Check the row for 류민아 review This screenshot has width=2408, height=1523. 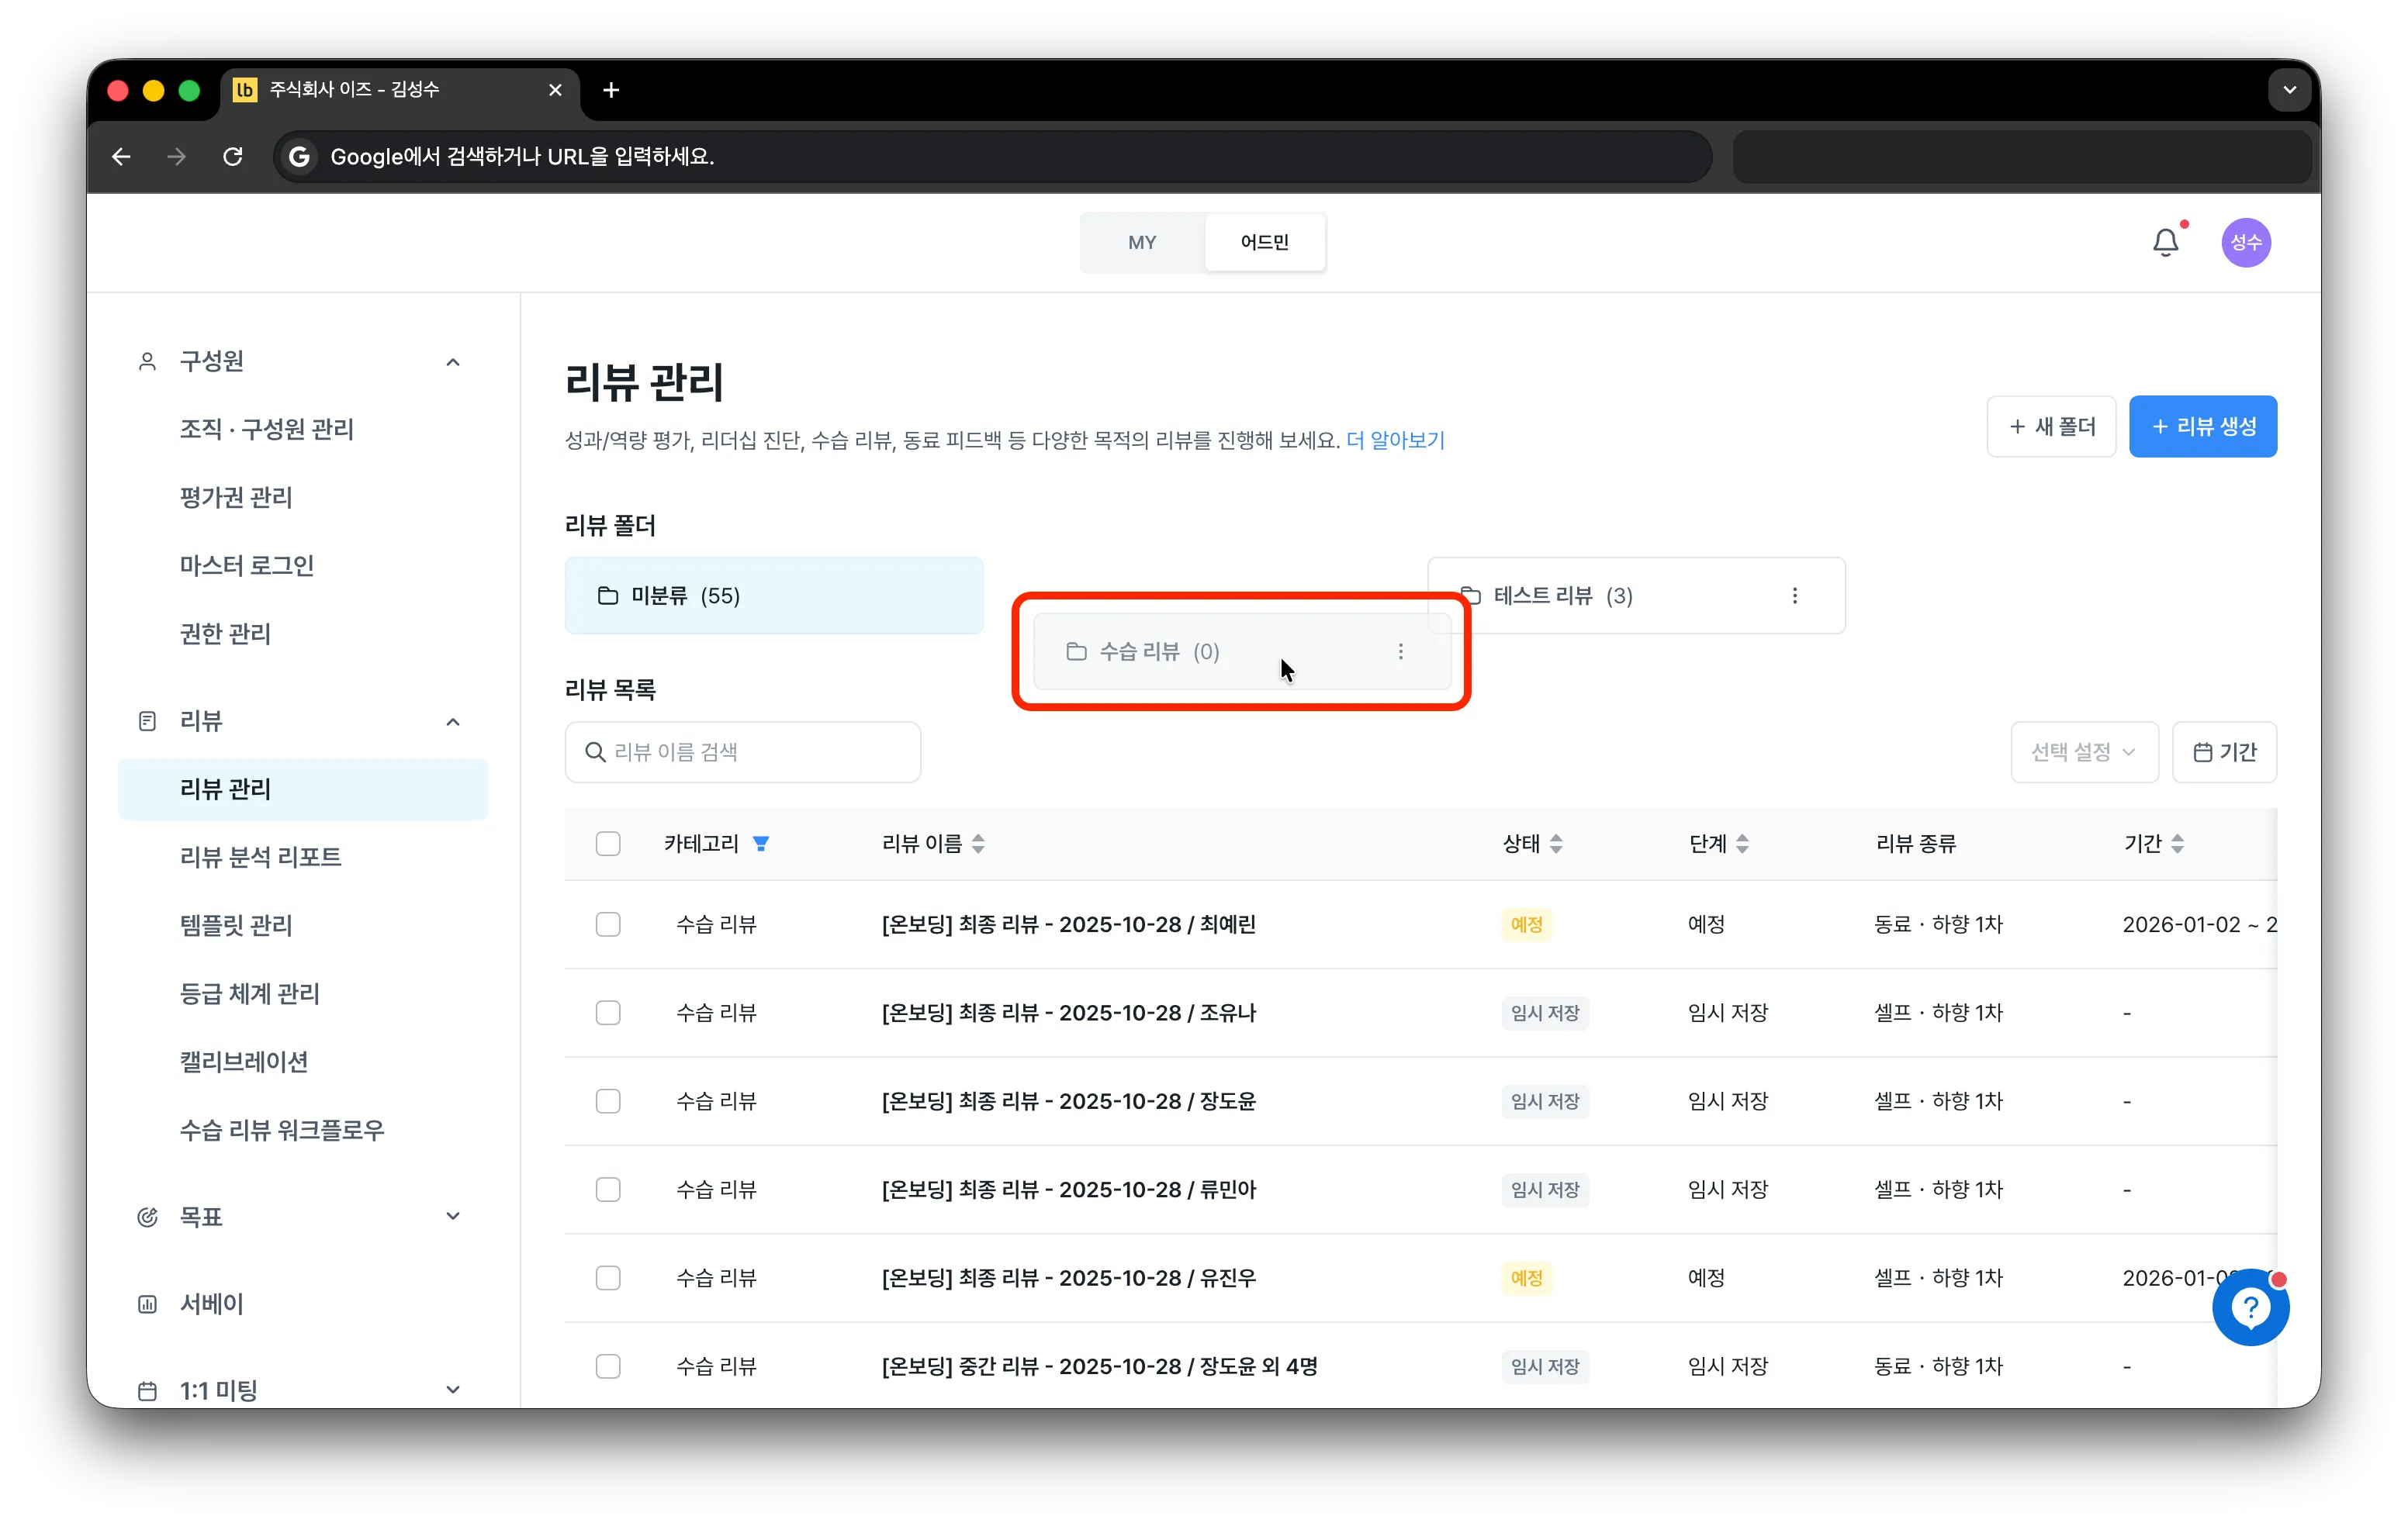click(x=607, y=1190)
